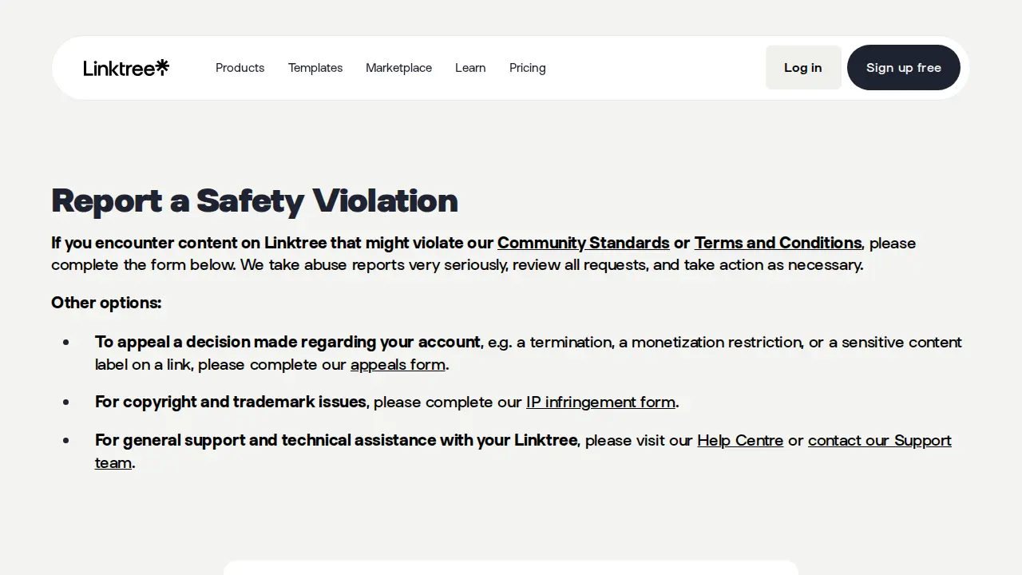Screen dimensions: 1022x575
Task: Click the bold text about appealing a decision
Action: (x=287, y=342)
